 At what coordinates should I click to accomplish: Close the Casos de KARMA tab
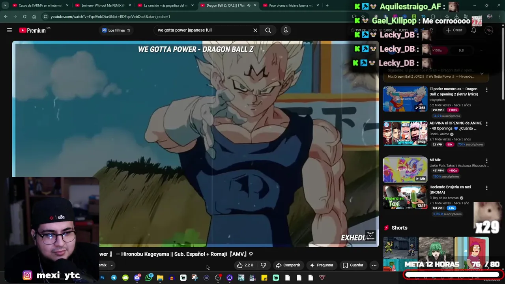(x=67, y=6)
